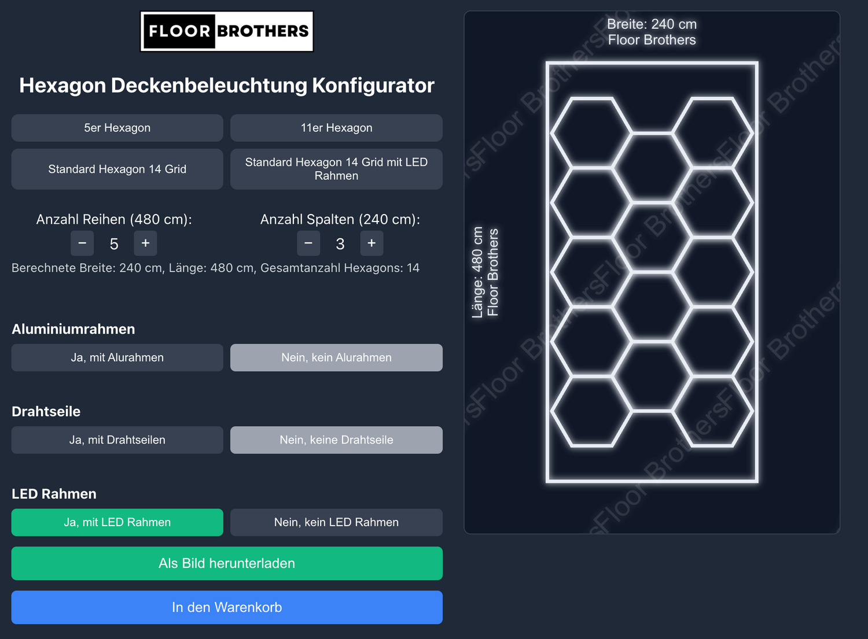Image resolution: width=868 pixels, height=639 pixels.
Task: Select the 11er Hexagon preset
Action: tap(336, 128)
